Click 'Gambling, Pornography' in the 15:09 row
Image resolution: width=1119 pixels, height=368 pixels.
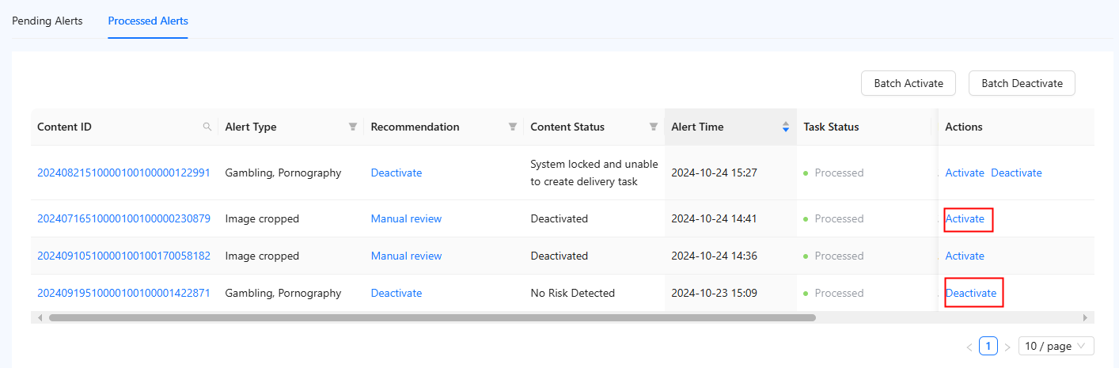[283, 293]
